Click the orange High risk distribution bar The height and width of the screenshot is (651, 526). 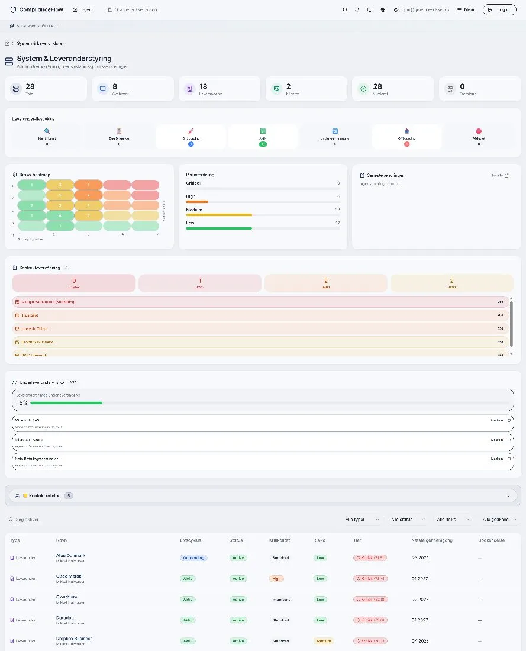coord(197,202)
